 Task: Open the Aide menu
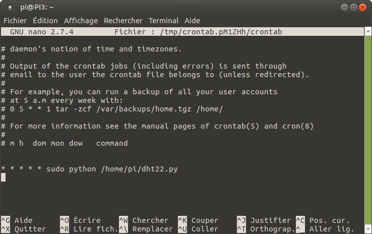click(x=192, y=21)
